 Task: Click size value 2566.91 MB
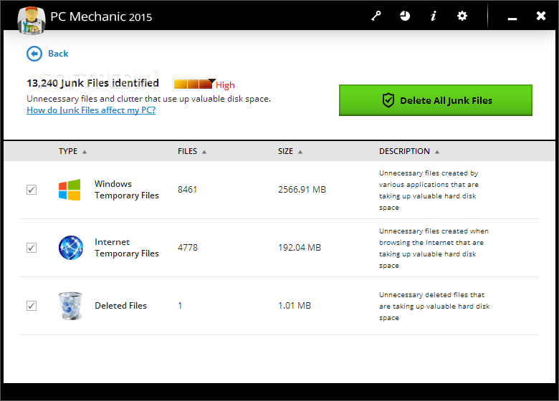(302, 190)
